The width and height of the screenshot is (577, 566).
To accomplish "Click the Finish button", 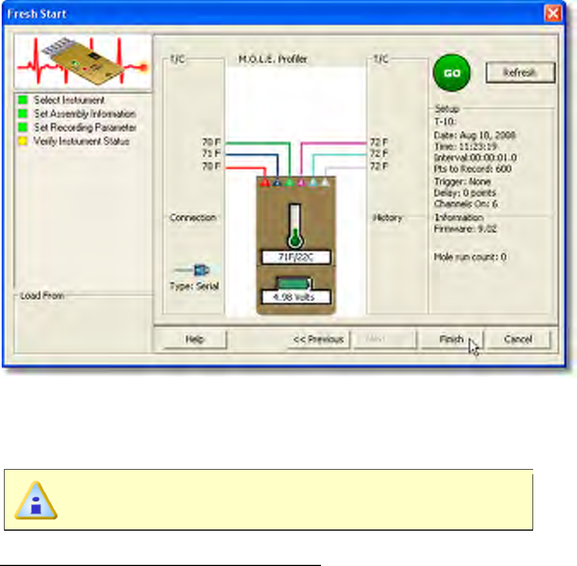I will (452, 339).
